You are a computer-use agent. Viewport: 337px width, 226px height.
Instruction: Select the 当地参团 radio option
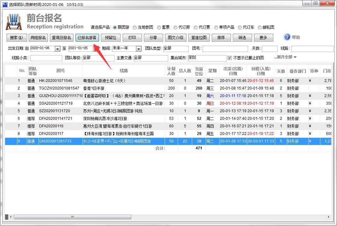click(x=135, y=27)
